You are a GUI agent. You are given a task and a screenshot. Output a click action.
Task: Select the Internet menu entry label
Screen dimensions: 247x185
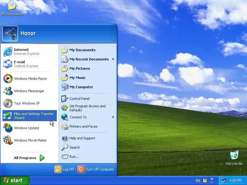[x=21, y=50]
